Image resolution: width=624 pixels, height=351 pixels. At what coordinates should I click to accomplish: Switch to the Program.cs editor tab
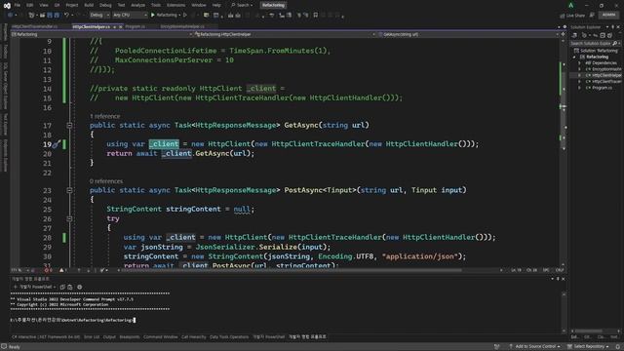pyautogui.click(x=136, y=26)
